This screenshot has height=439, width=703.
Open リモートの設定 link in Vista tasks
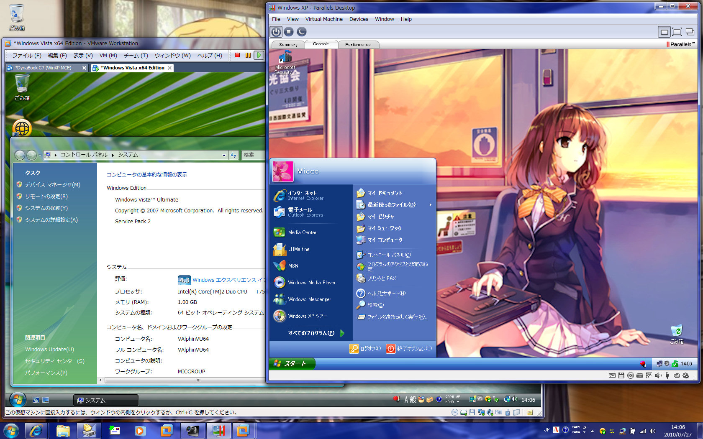pos(46,196)
